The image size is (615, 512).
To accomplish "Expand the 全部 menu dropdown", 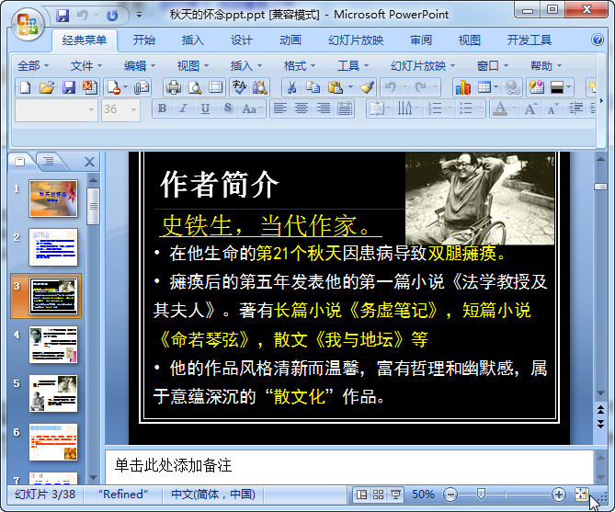I will tap(33, 65).
